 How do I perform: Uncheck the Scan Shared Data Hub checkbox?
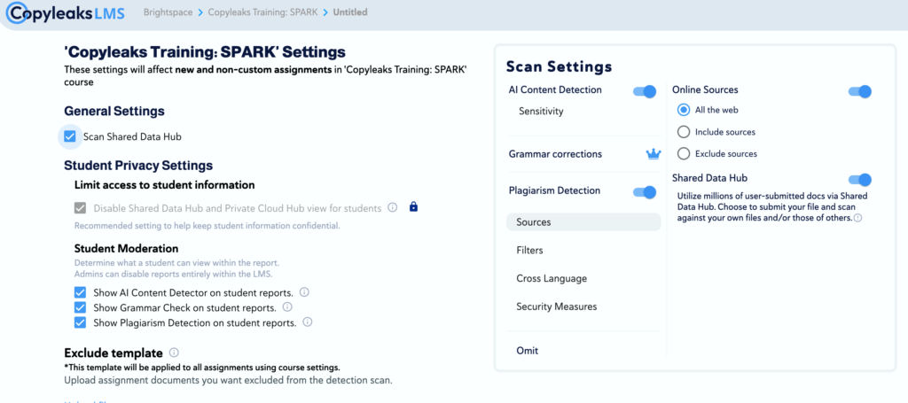(x=70, y=136)
